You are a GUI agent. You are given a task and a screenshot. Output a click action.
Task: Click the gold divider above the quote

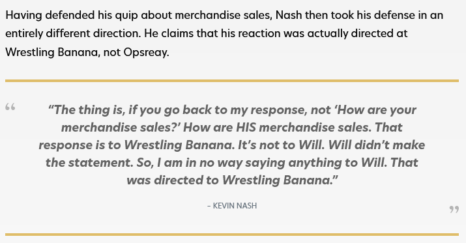tap(232, 81)
